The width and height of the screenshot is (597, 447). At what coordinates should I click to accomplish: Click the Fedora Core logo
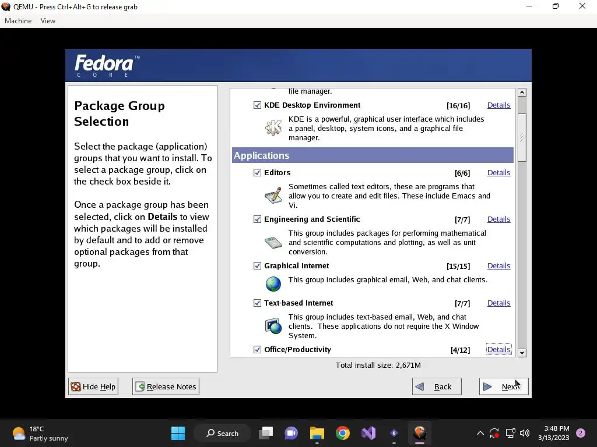[x=107, y=65]
